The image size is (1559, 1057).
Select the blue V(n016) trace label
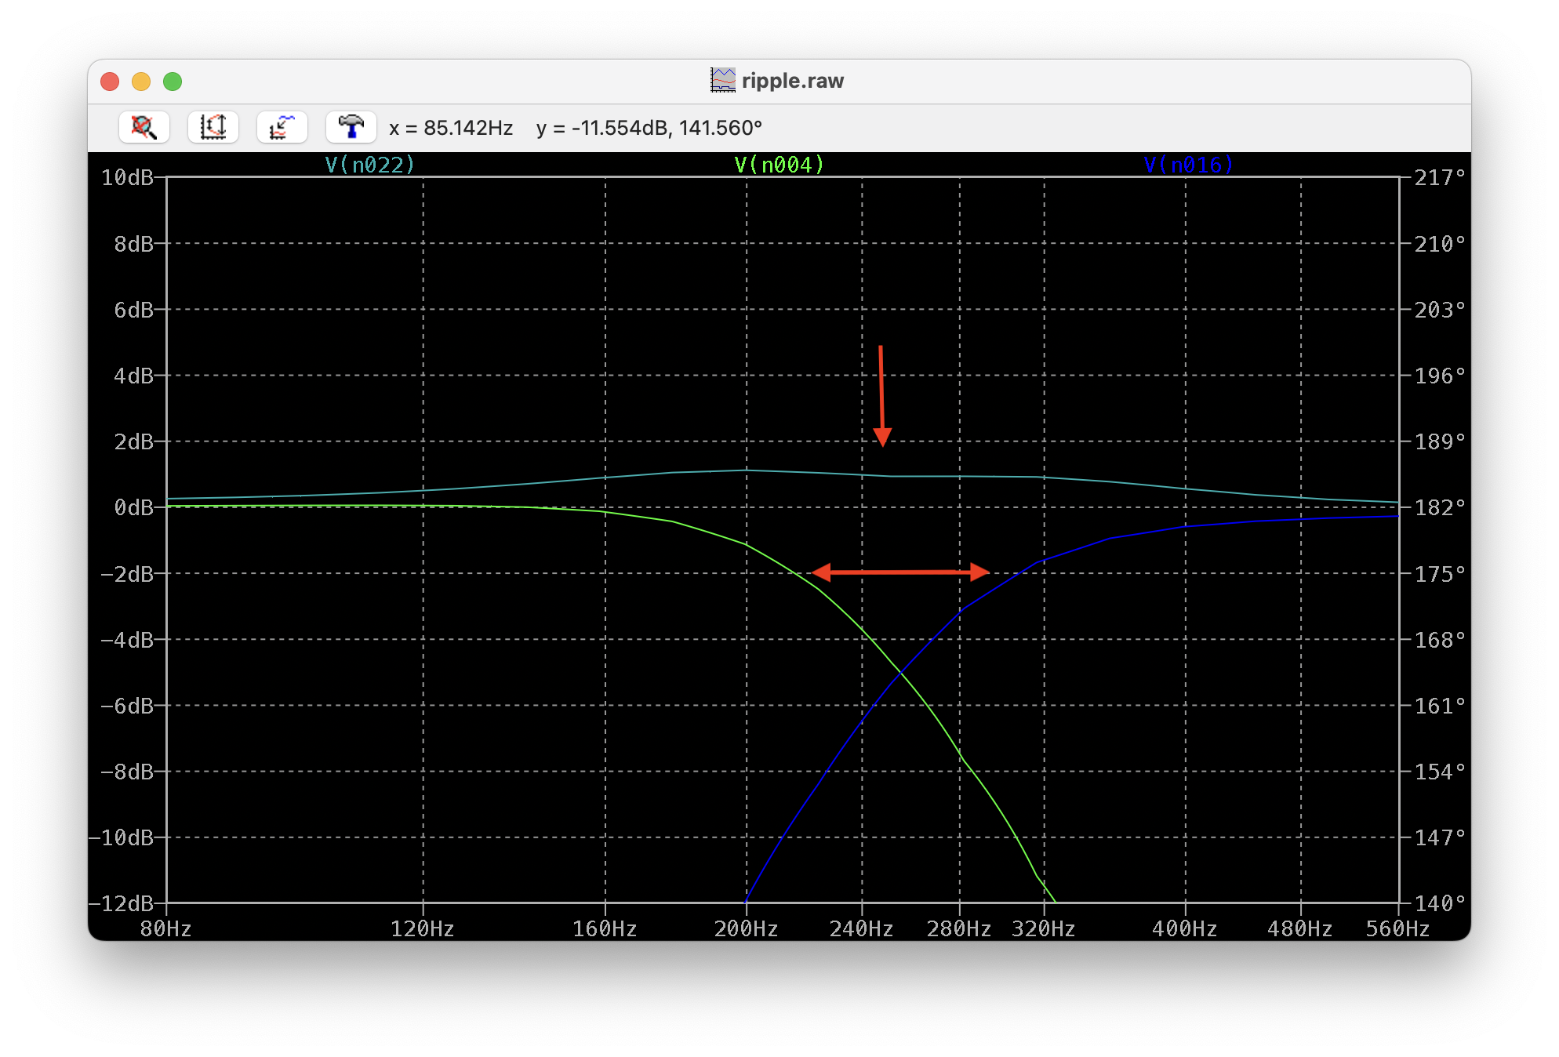point(1188,165)
